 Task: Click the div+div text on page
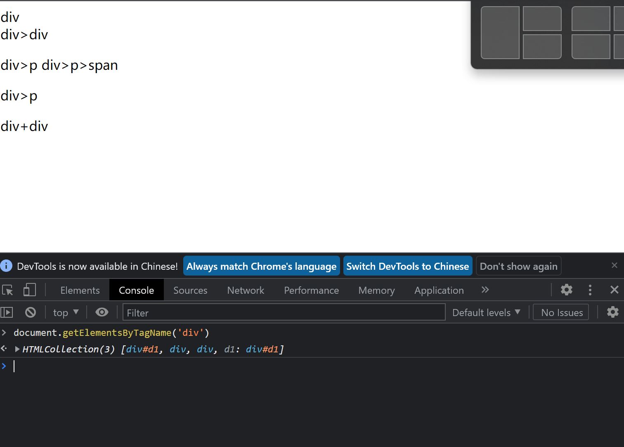click(x=24, y=126)
